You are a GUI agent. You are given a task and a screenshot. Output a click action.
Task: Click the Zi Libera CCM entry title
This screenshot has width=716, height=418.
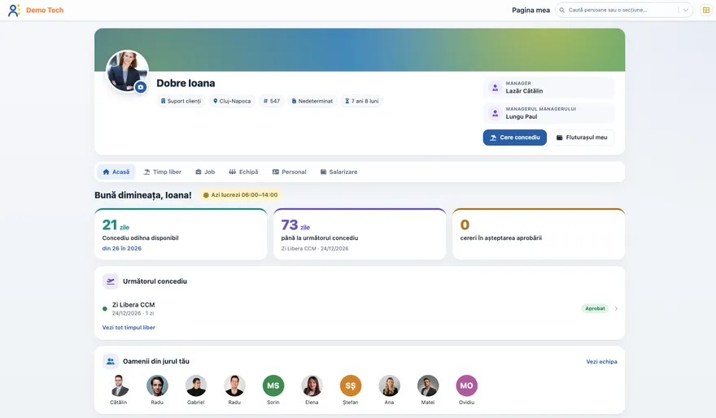coord(133,305)
